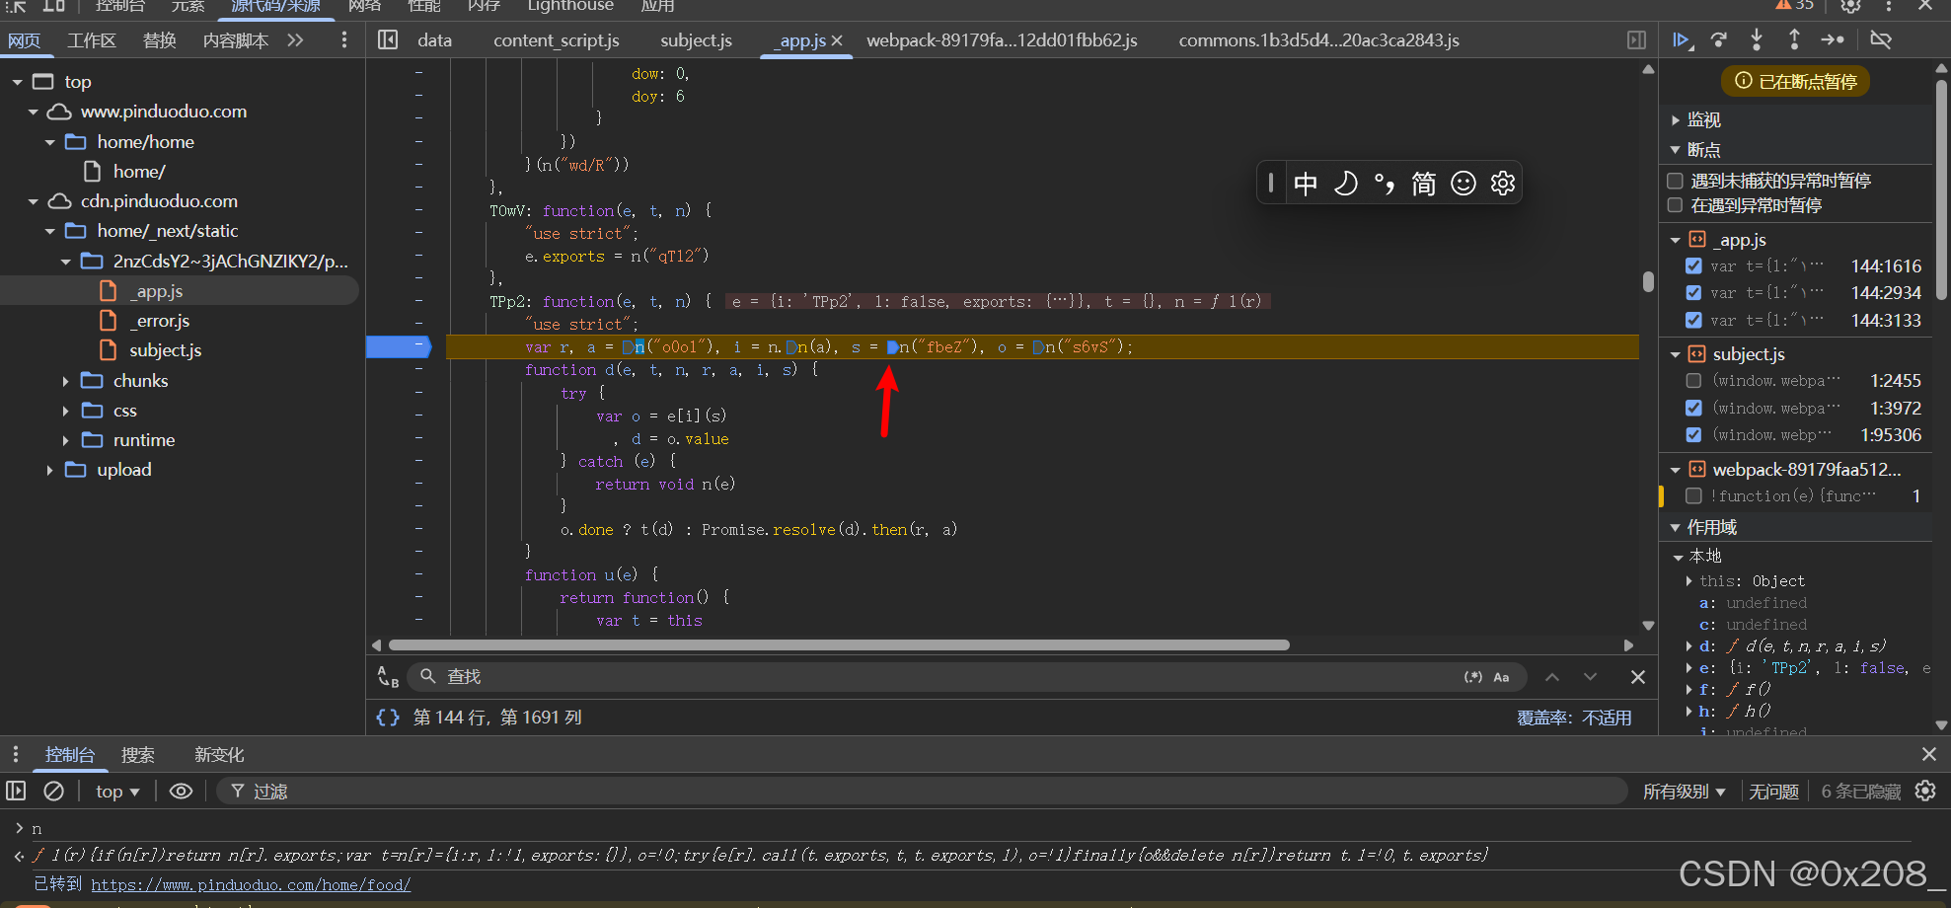Enable pause on uncaught exceptions
This screenshot has height=908, width=1951.
pos(1675,181)
